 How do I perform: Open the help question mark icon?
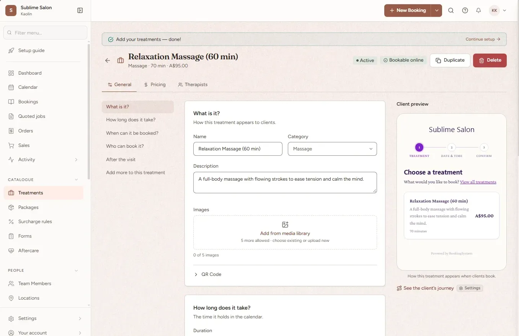pyautogui.click(x=465, y=10)
